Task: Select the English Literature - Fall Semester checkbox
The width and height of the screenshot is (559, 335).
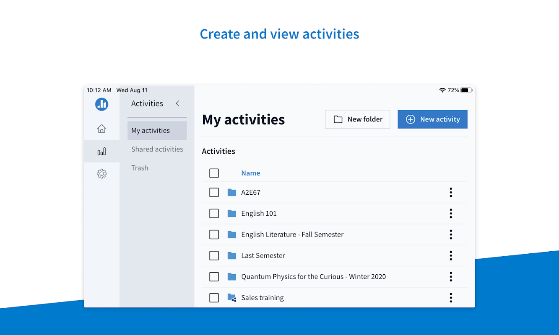Action: pyautogui.click(x=214, y=234)
